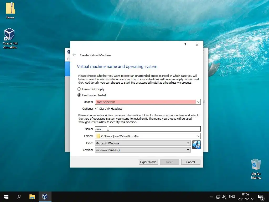
Task: Open the Type Microsoft Windows dropdown
Action: tap(143, 143)
